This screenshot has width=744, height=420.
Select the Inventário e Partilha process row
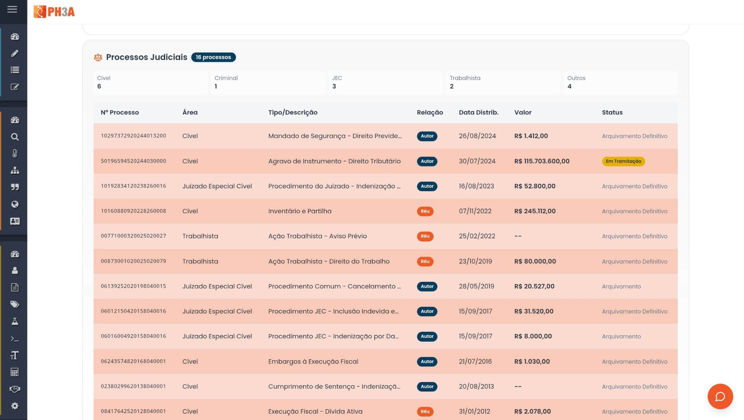(300, 211)
